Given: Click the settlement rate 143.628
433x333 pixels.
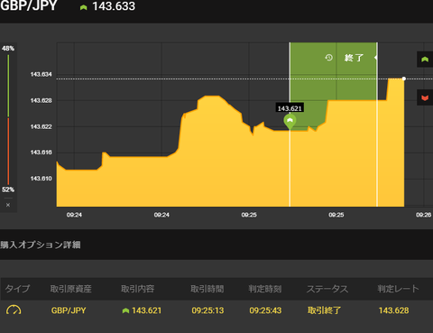Looking at the screenshot, I should pos(393,310).
